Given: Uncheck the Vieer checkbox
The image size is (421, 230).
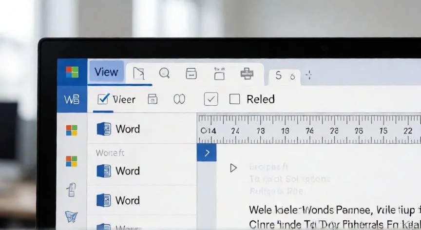Looking at the screenshot, I should click(x=103, y=99).
